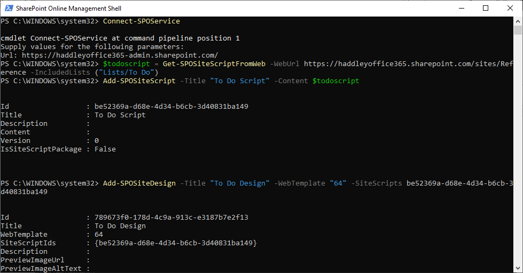Click the site design Id 789673f0 value
The height and width of the screenshot is (273, 523).
171,218
